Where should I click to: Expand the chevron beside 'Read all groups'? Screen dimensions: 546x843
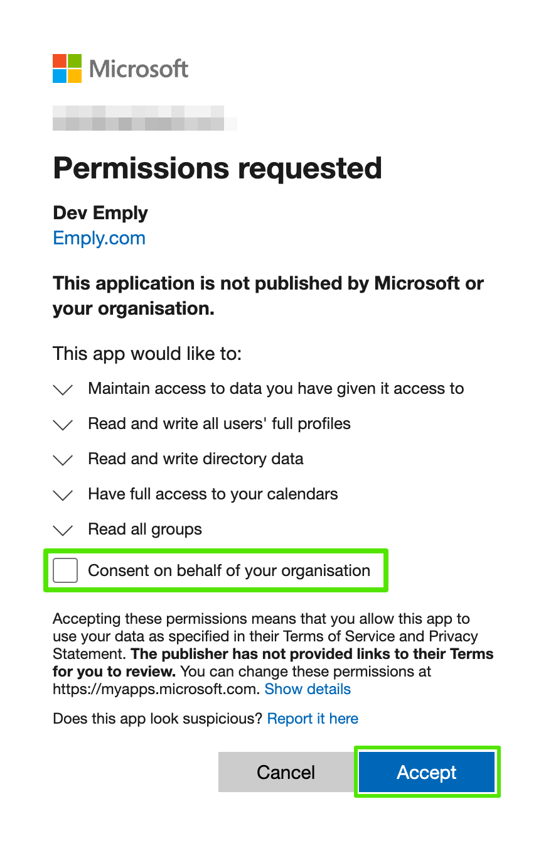[63, 530]
